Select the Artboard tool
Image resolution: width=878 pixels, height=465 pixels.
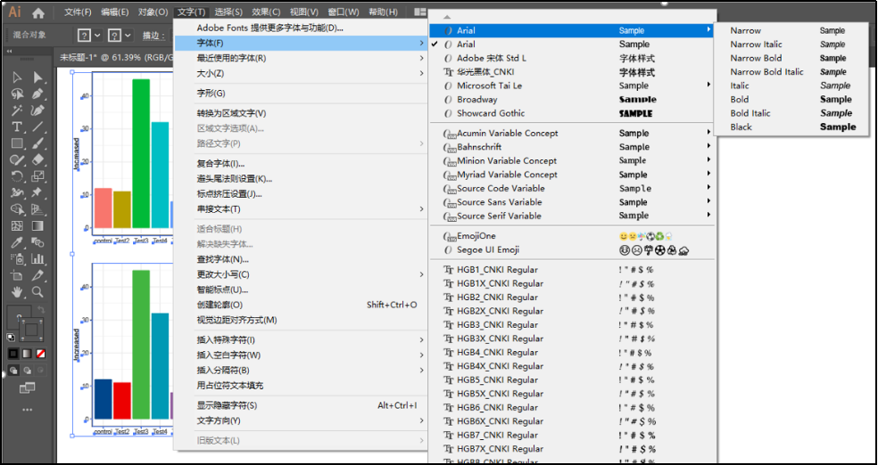(x=17, y=275)
